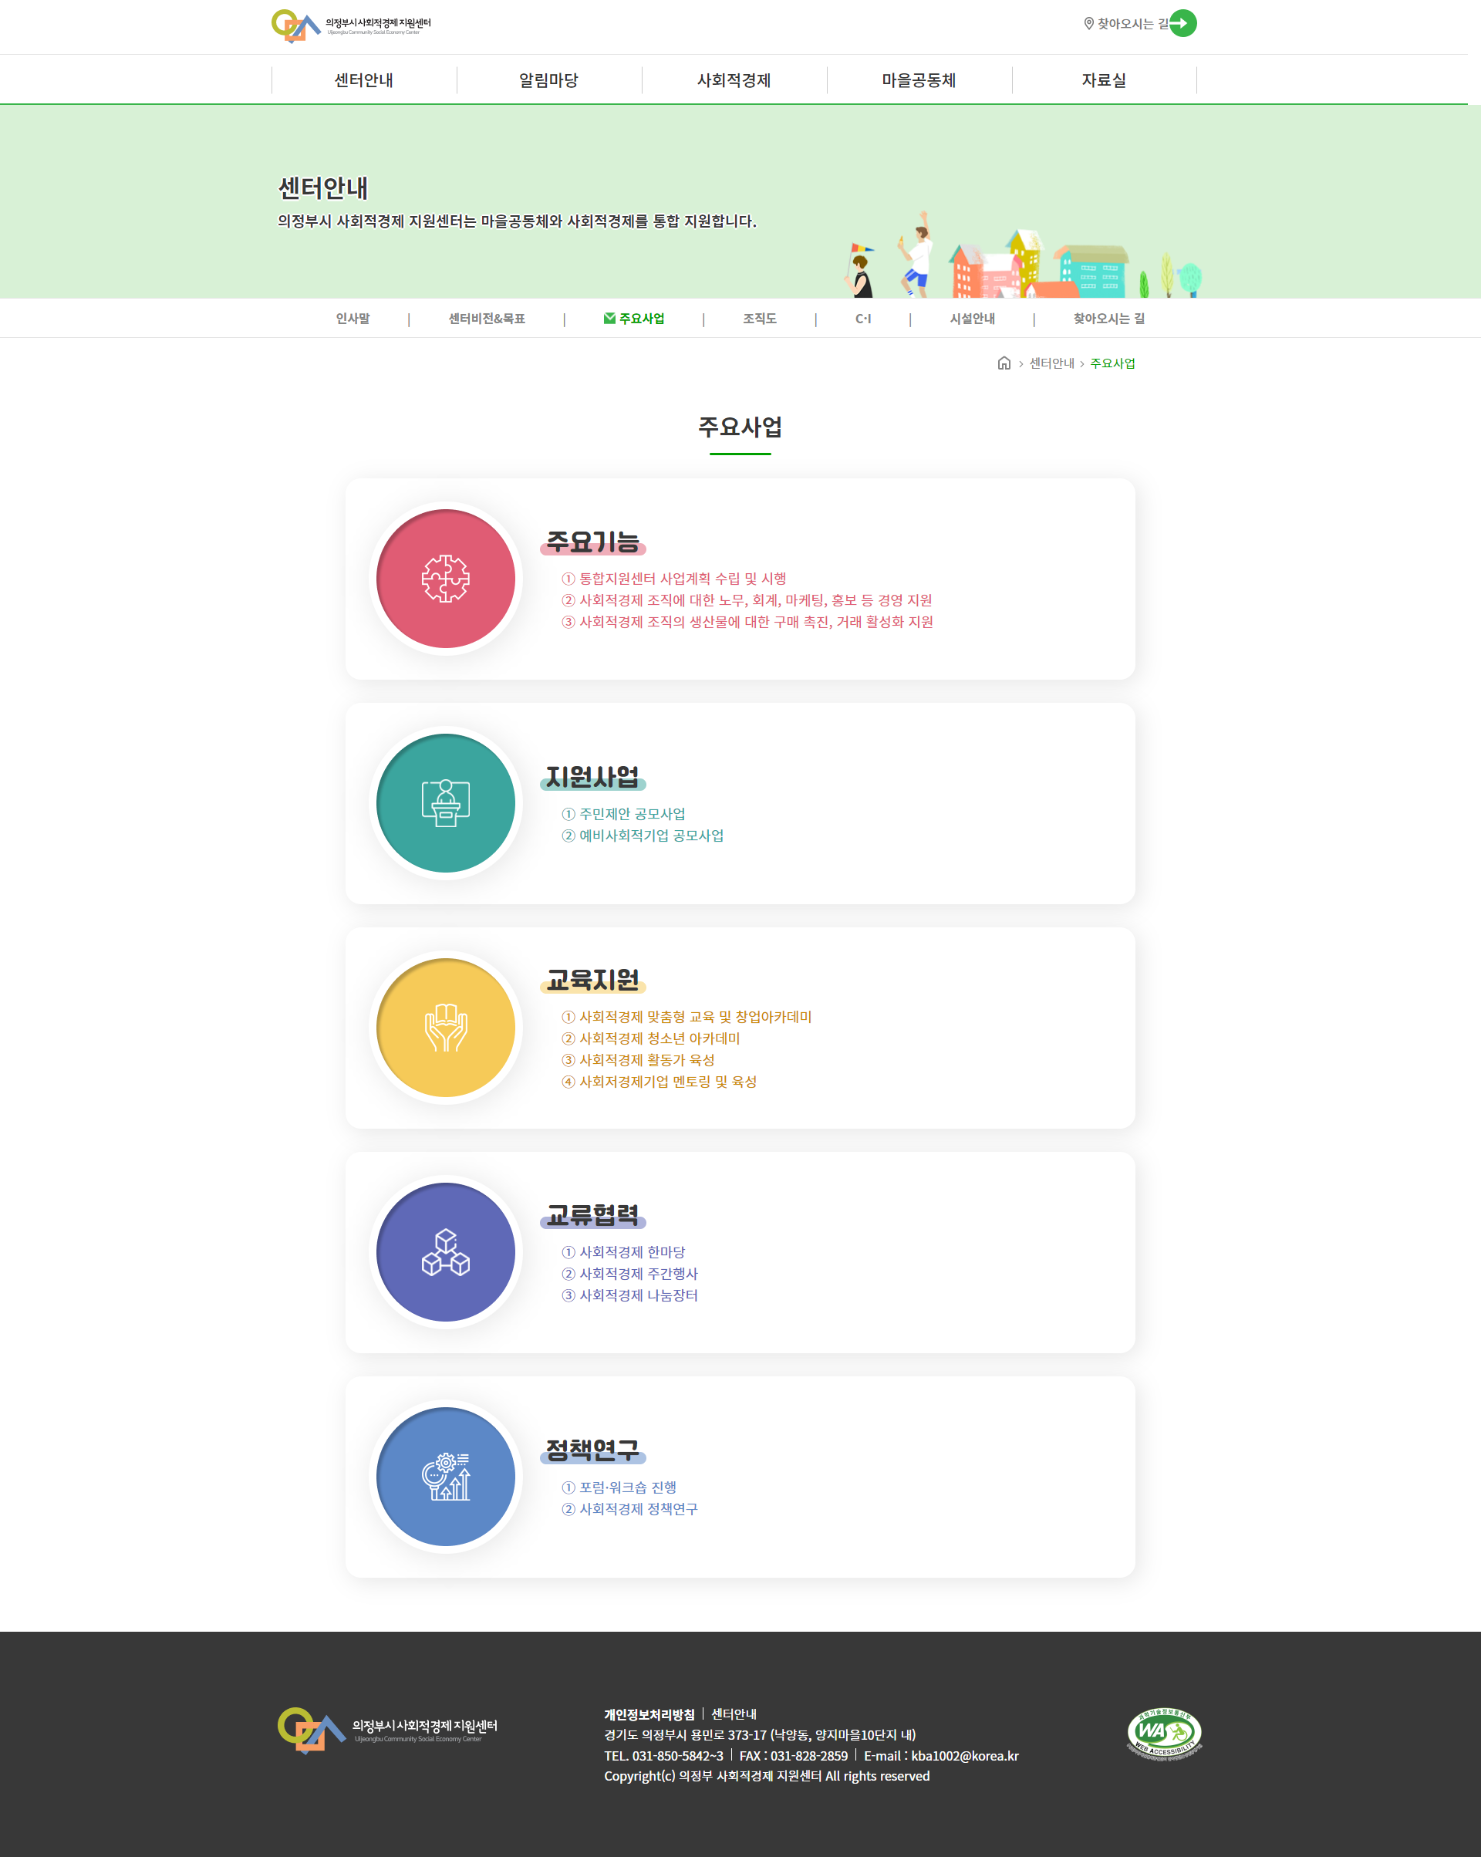Click the purple stacked cubes icon
The width and height of the screenshot is (1481, 1857).
445,1252
